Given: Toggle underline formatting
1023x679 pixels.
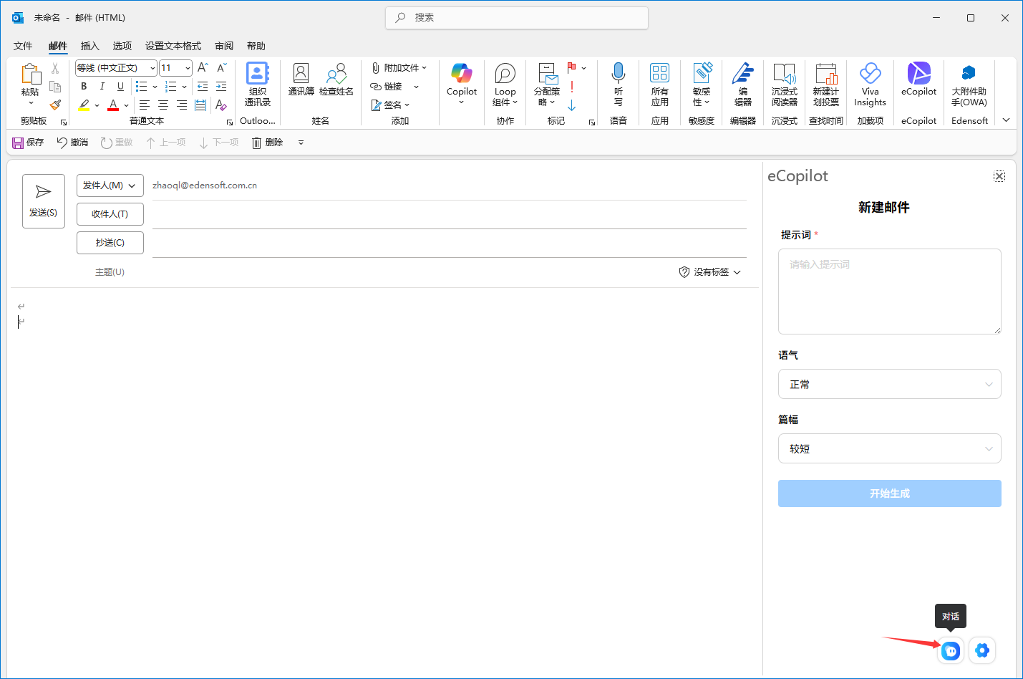Looking at the screenshot, I should 120,86.
